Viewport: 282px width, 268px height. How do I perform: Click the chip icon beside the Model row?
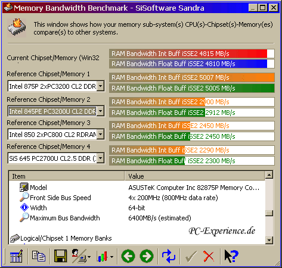(24, 187)
